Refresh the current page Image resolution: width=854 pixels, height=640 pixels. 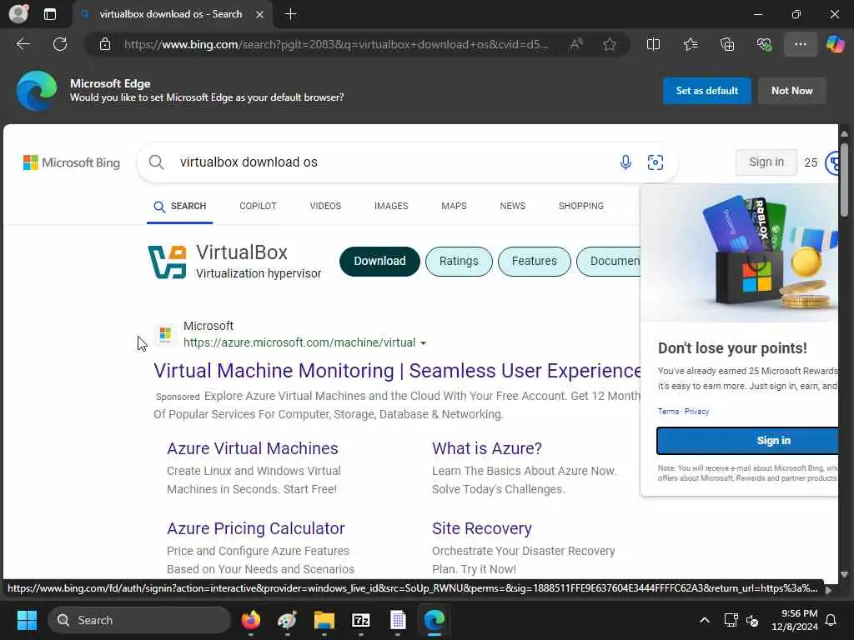tap(60, 44)
